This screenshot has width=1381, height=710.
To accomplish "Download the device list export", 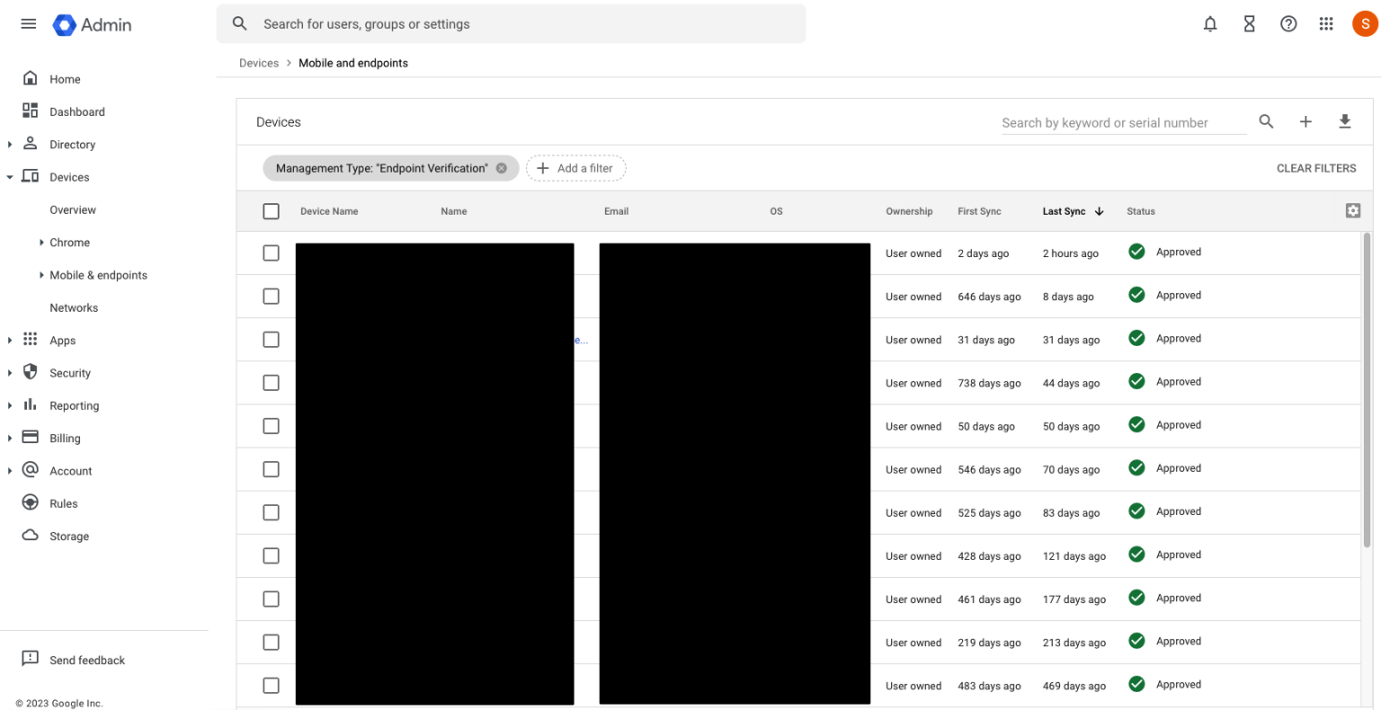I will pos(1345,121).
